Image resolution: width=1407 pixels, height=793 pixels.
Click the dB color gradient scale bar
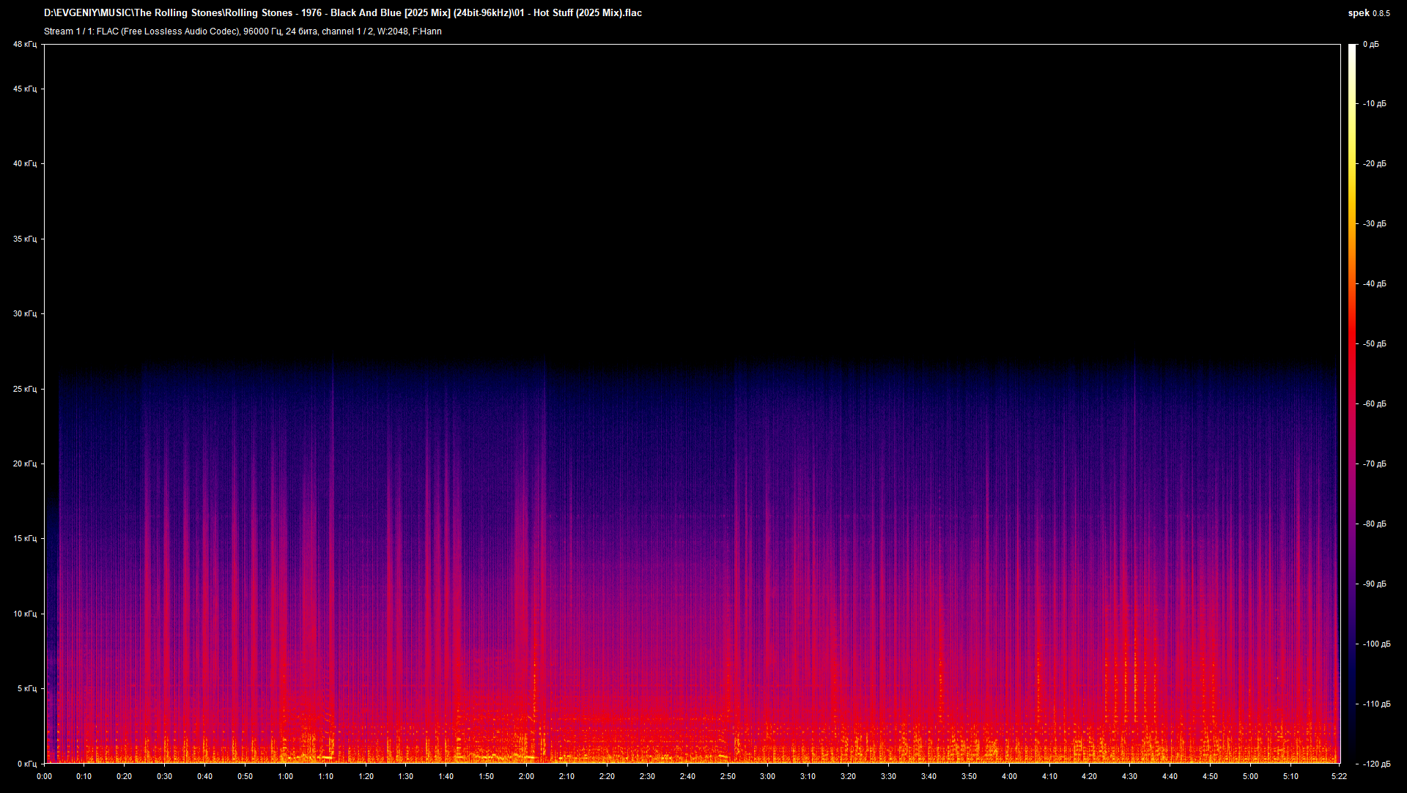[1351, 403]
